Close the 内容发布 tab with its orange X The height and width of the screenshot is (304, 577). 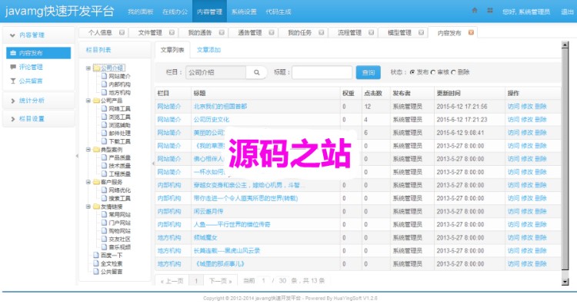point(471,32)
